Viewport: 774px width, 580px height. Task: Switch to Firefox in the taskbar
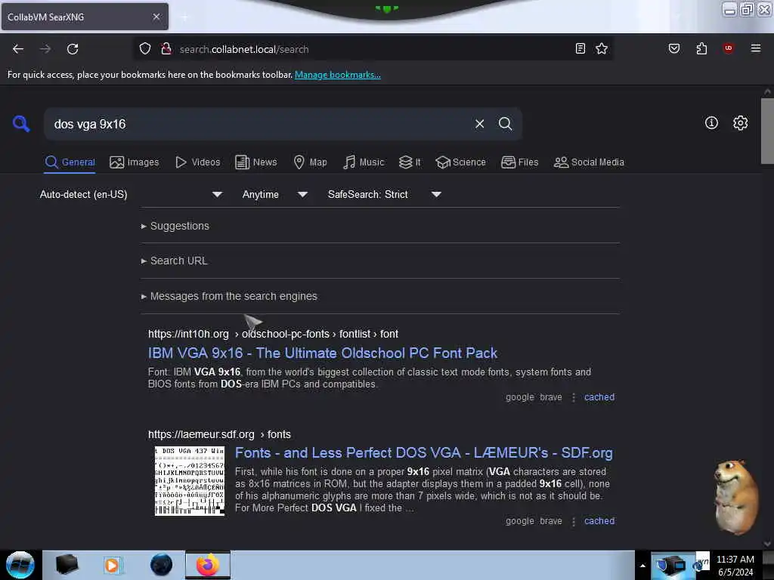[x=208, y=565]
